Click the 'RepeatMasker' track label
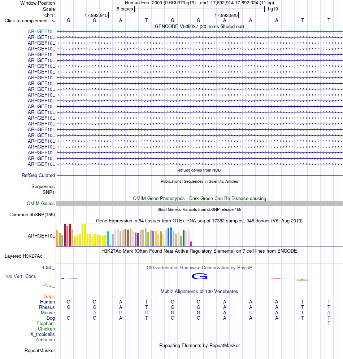343x359 pixels. pyautogui.click(x=40, y=351)
